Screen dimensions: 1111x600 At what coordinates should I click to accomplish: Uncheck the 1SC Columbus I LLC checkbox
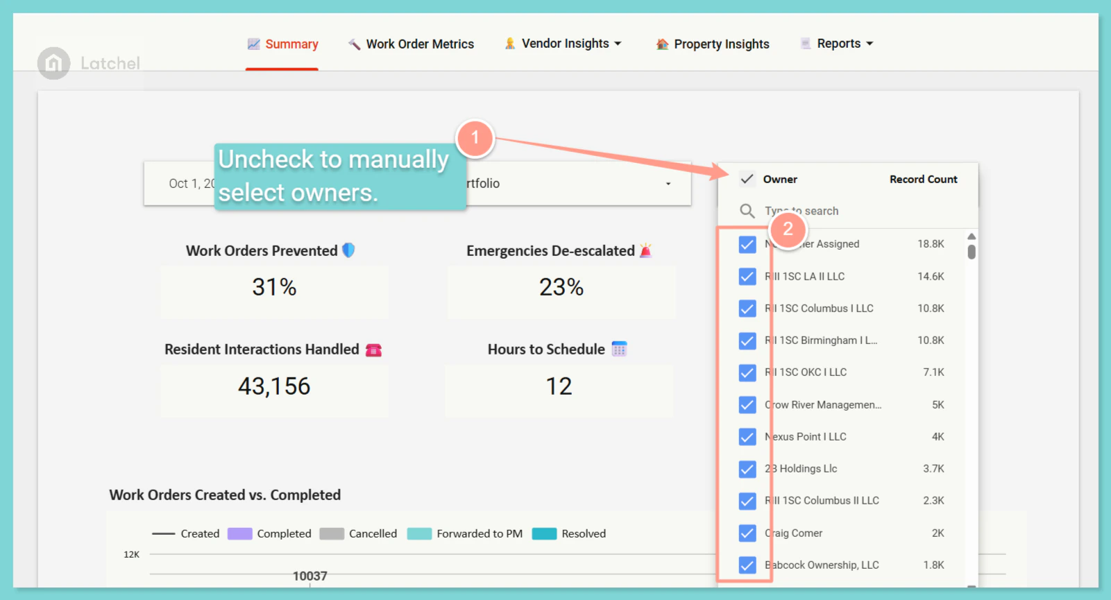click(x=747, y=308)
